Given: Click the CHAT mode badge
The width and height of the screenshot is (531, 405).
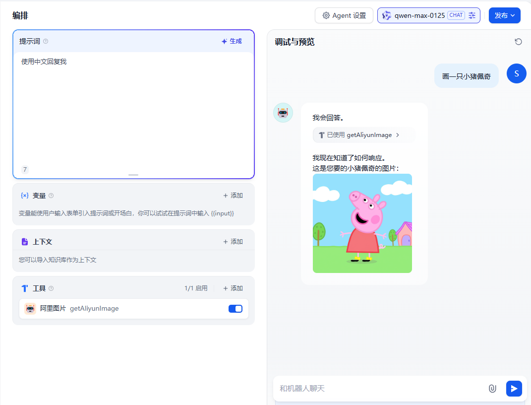Looking at the screenshot, I should tap(456, 15).
